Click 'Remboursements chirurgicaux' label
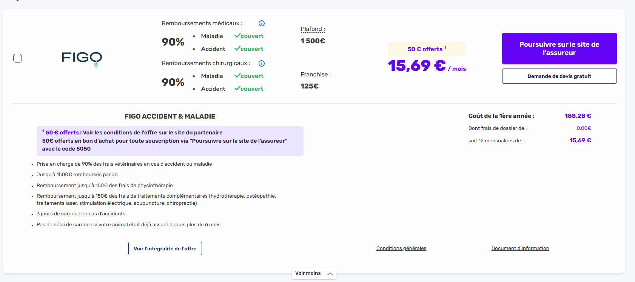 (x=206, y=63)
